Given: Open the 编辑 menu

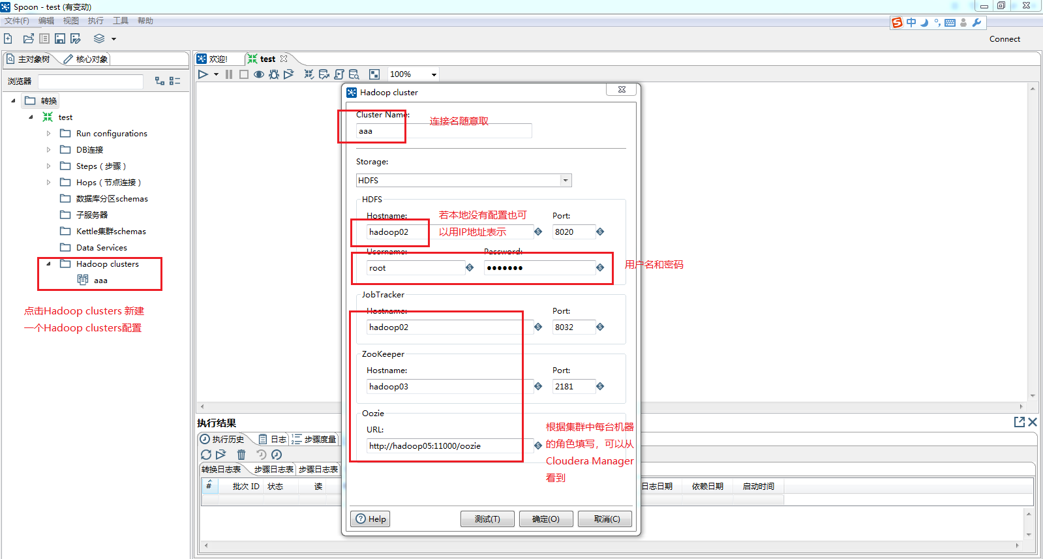Looking at the screenshot, I should [x=46, y=21].
